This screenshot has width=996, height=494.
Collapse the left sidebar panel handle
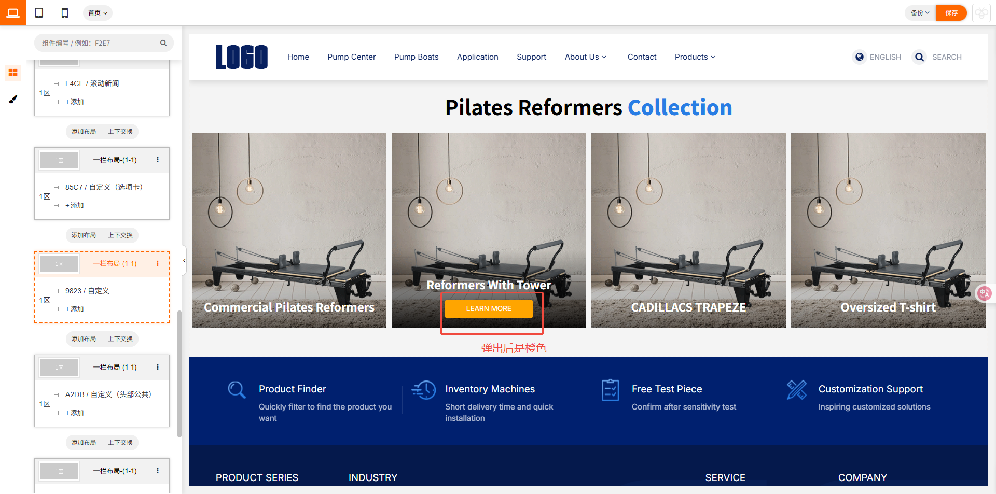184,260
